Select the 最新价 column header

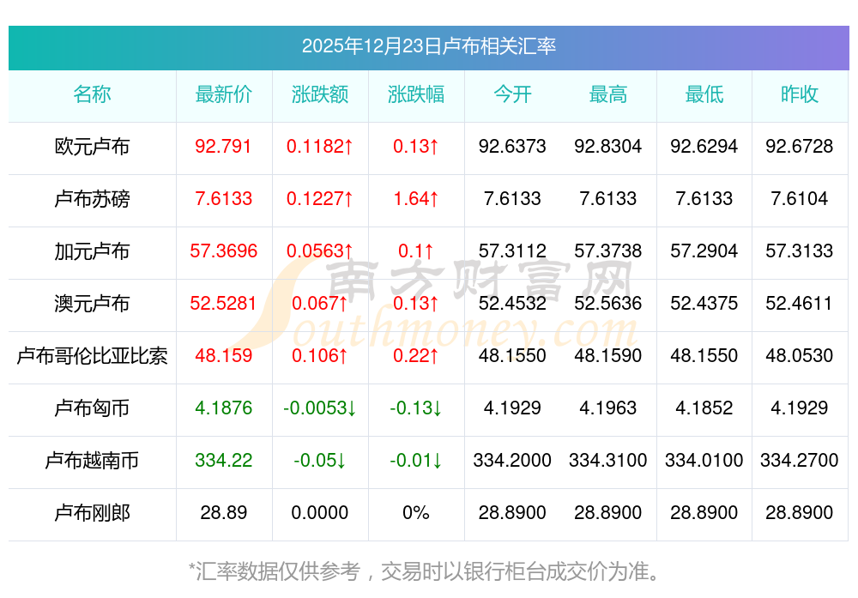223,94
